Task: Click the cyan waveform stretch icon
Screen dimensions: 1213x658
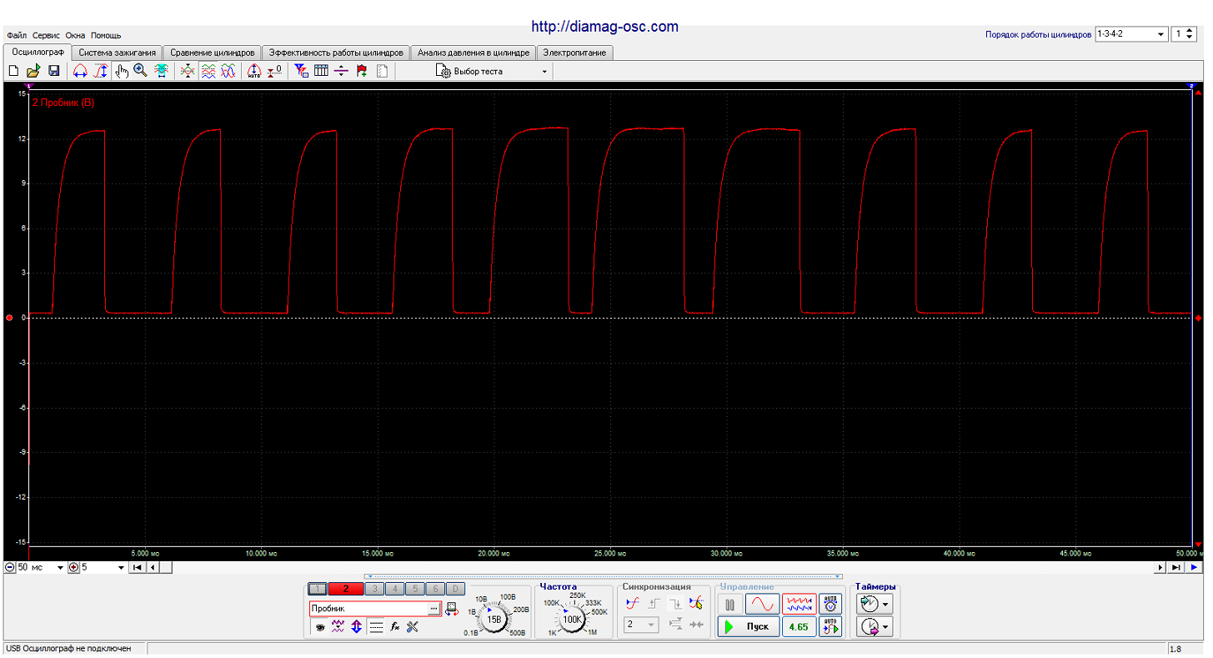Action: tap(161, 71)
